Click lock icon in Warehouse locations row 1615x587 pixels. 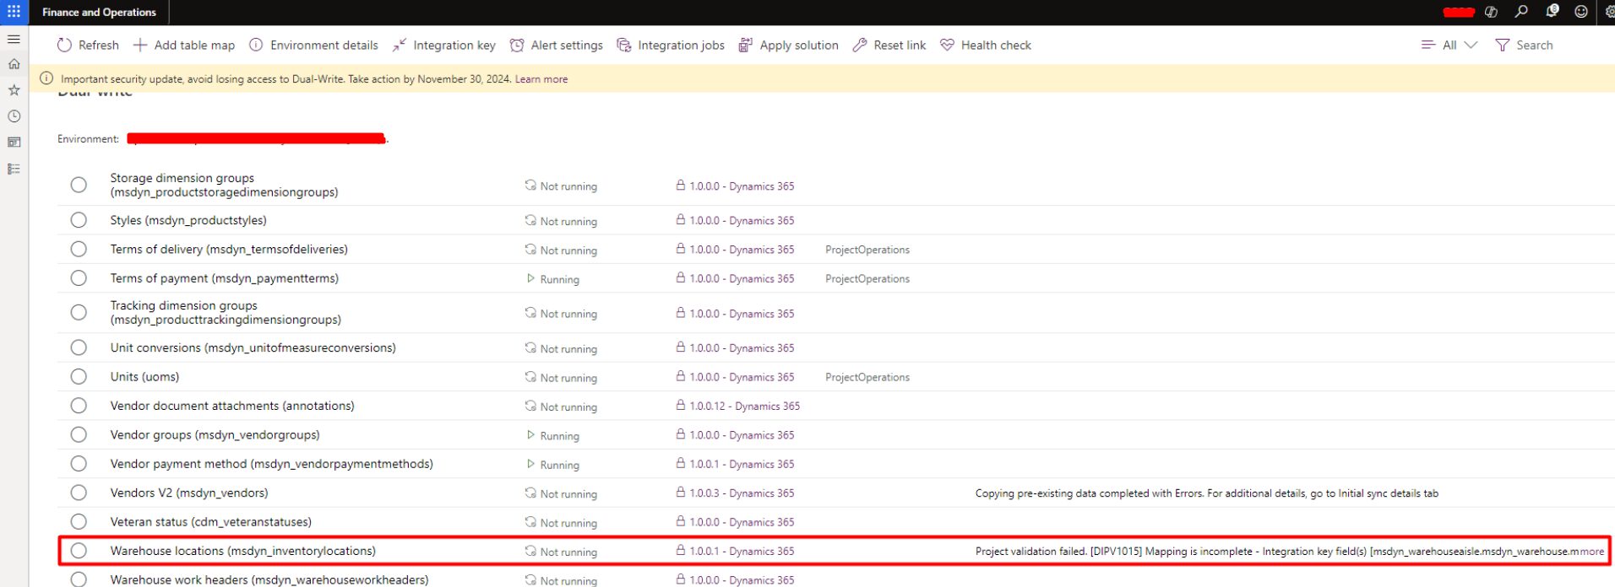(681, 550)
